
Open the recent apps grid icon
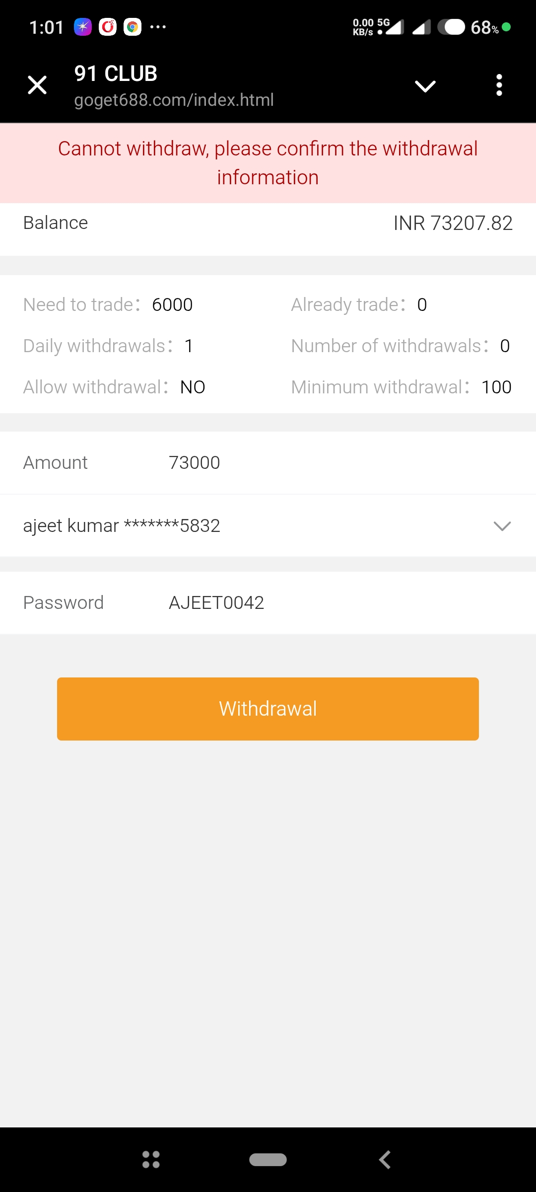[x=151, y=1160]
